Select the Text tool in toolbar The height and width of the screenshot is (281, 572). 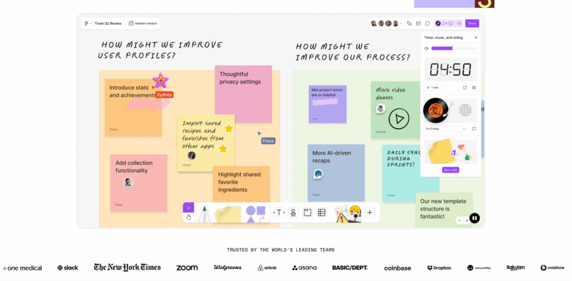(278, 212)
